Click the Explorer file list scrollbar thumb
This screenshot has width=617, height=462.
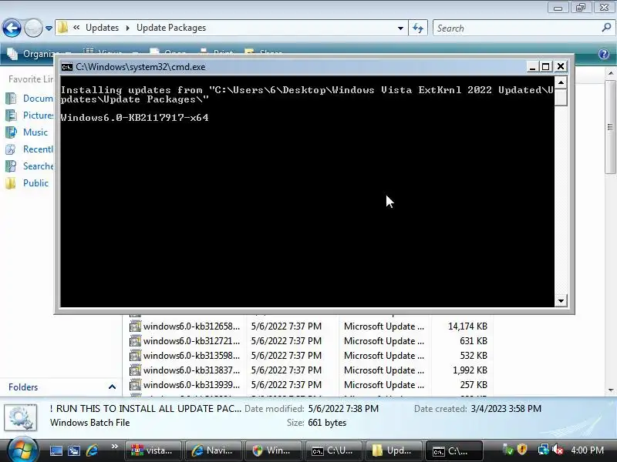pyautogui.click(x=610, y=126)
